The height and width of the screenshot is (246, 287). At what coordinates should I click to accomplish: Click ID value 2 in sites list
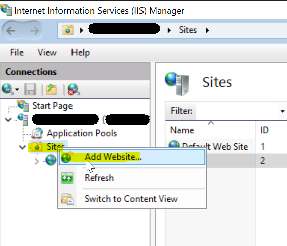point(263,161)
